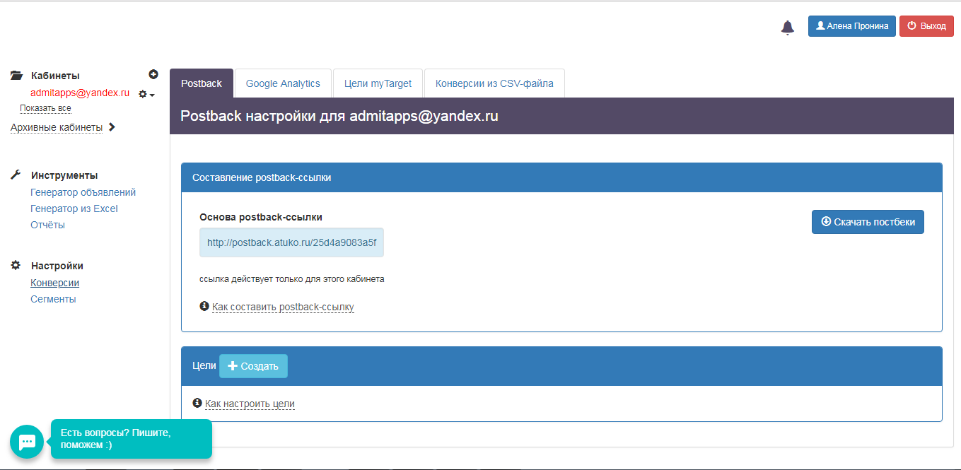Click the Создать goal button
Screen dimensions: 961x470
[x=253, y=366]
